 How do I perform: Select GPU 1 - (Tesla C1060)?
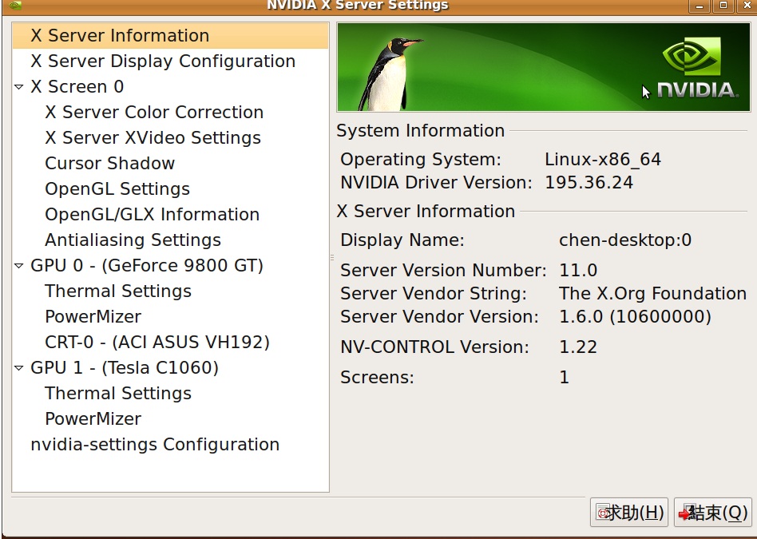(x=125, y=368)
